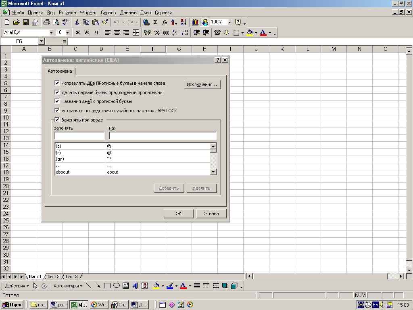413x310 pixels.
Task: Expand the Undo history dropdown arrow
Action: point(123,23)
